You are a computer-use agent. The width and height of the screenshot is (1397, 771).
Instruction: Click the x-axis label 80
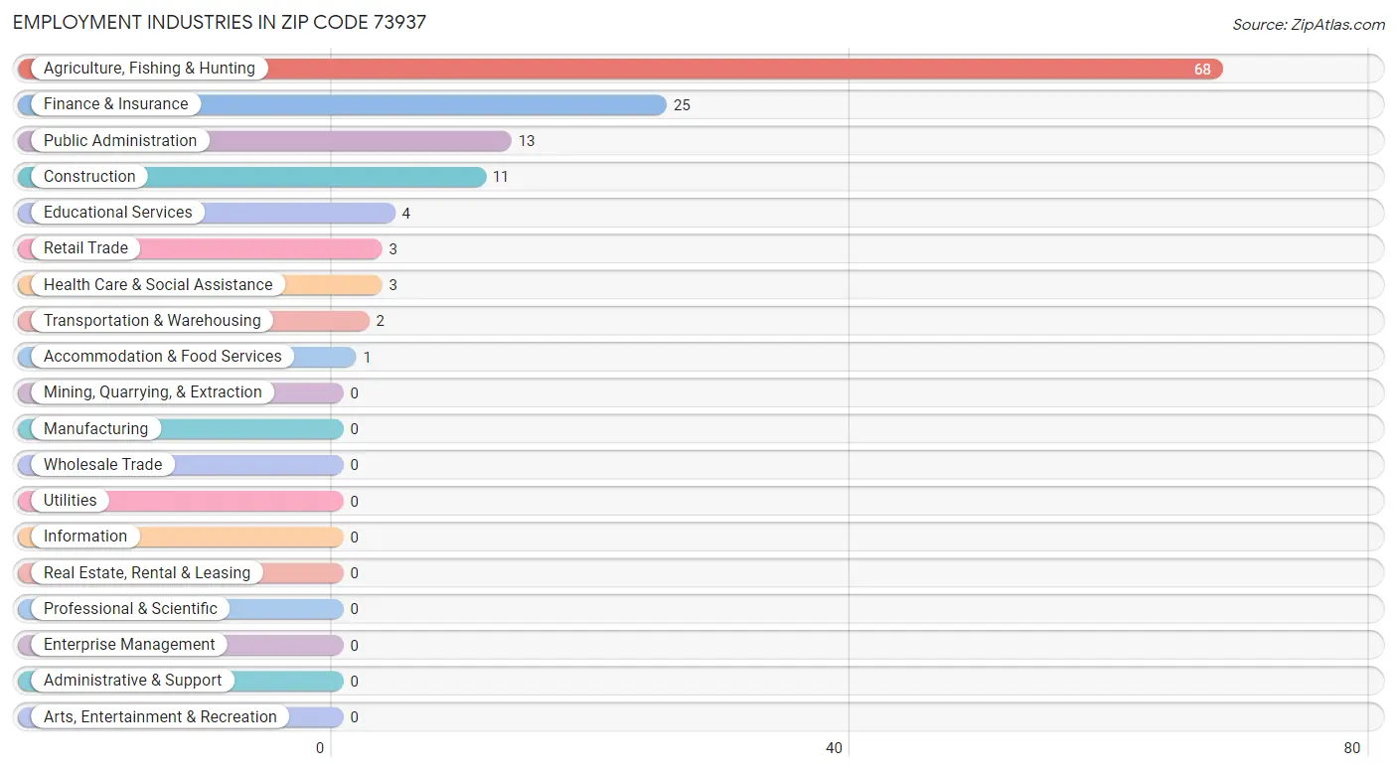(x=1351, y=748)
